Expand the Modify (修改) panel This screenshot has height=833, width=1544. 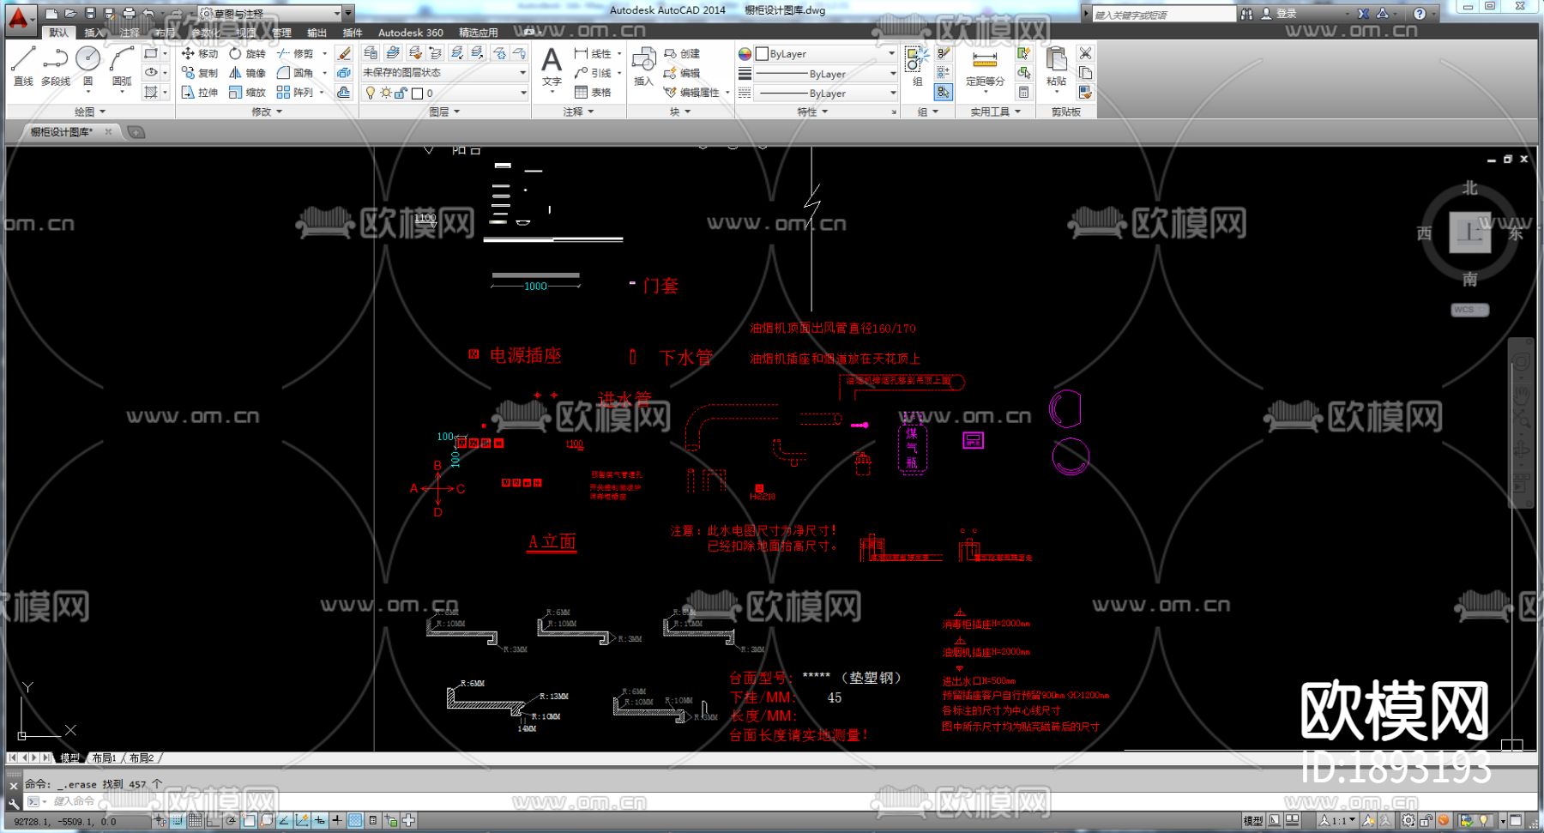click(267, 112)
